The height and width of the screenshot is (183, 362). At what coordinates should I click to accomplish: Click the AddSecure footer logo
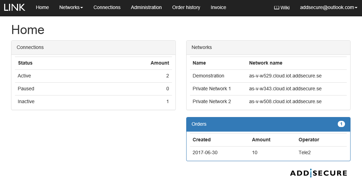(x=318, y=173)
